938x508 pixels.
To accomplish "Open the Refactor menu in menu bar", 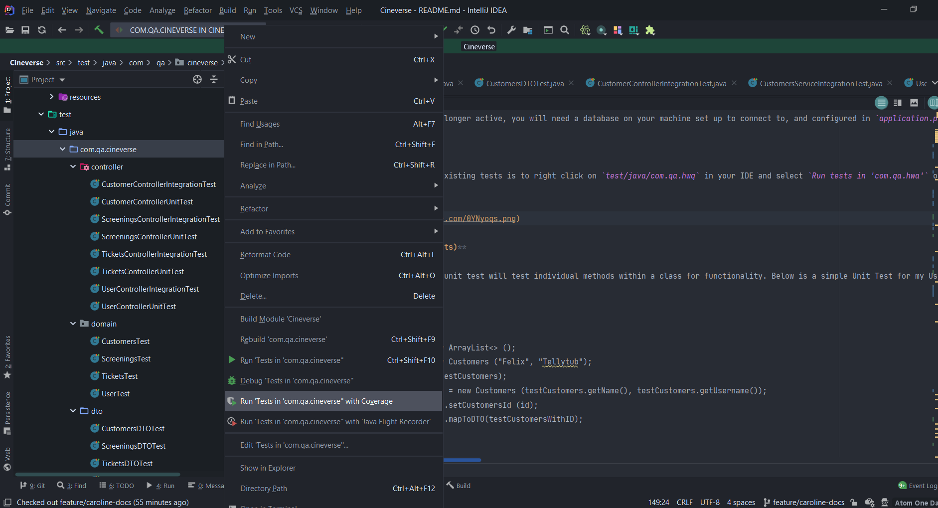I will [197, 10].
